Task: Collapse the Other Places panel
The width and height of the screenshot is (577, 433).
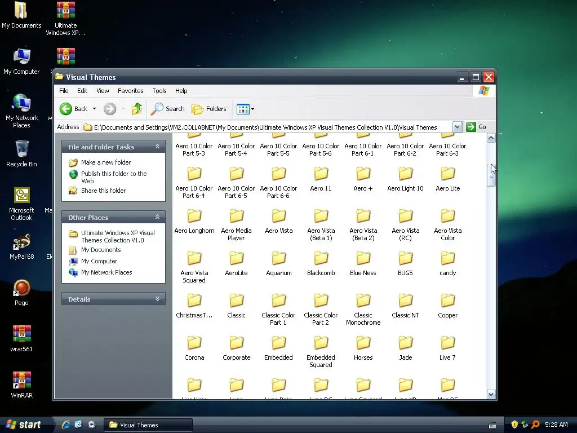Action: (158, 217)
